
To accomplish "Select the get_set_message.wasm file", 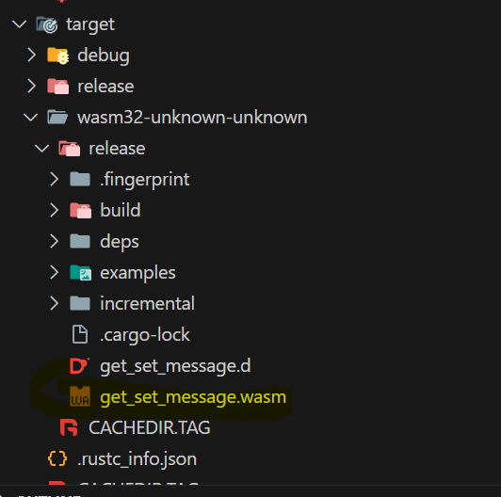I will pos(193,397).
